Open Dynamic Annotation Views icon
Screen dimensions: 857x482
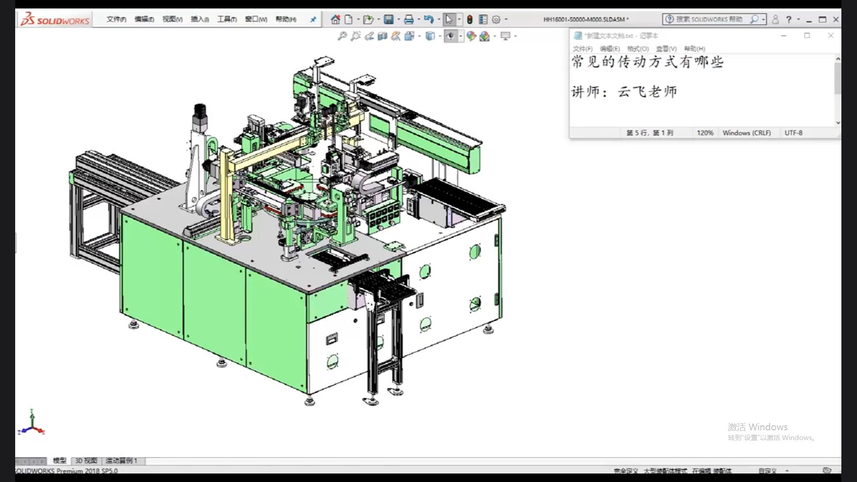396,36
